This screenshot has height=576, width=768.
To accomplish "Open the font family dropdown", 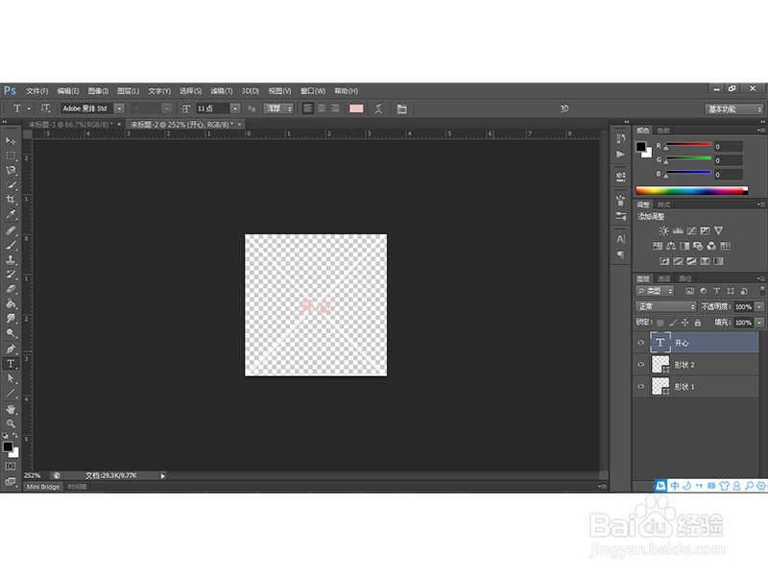I will (x=119, y=108).
